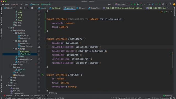Click the Git update project arrow

pos(153,4)
